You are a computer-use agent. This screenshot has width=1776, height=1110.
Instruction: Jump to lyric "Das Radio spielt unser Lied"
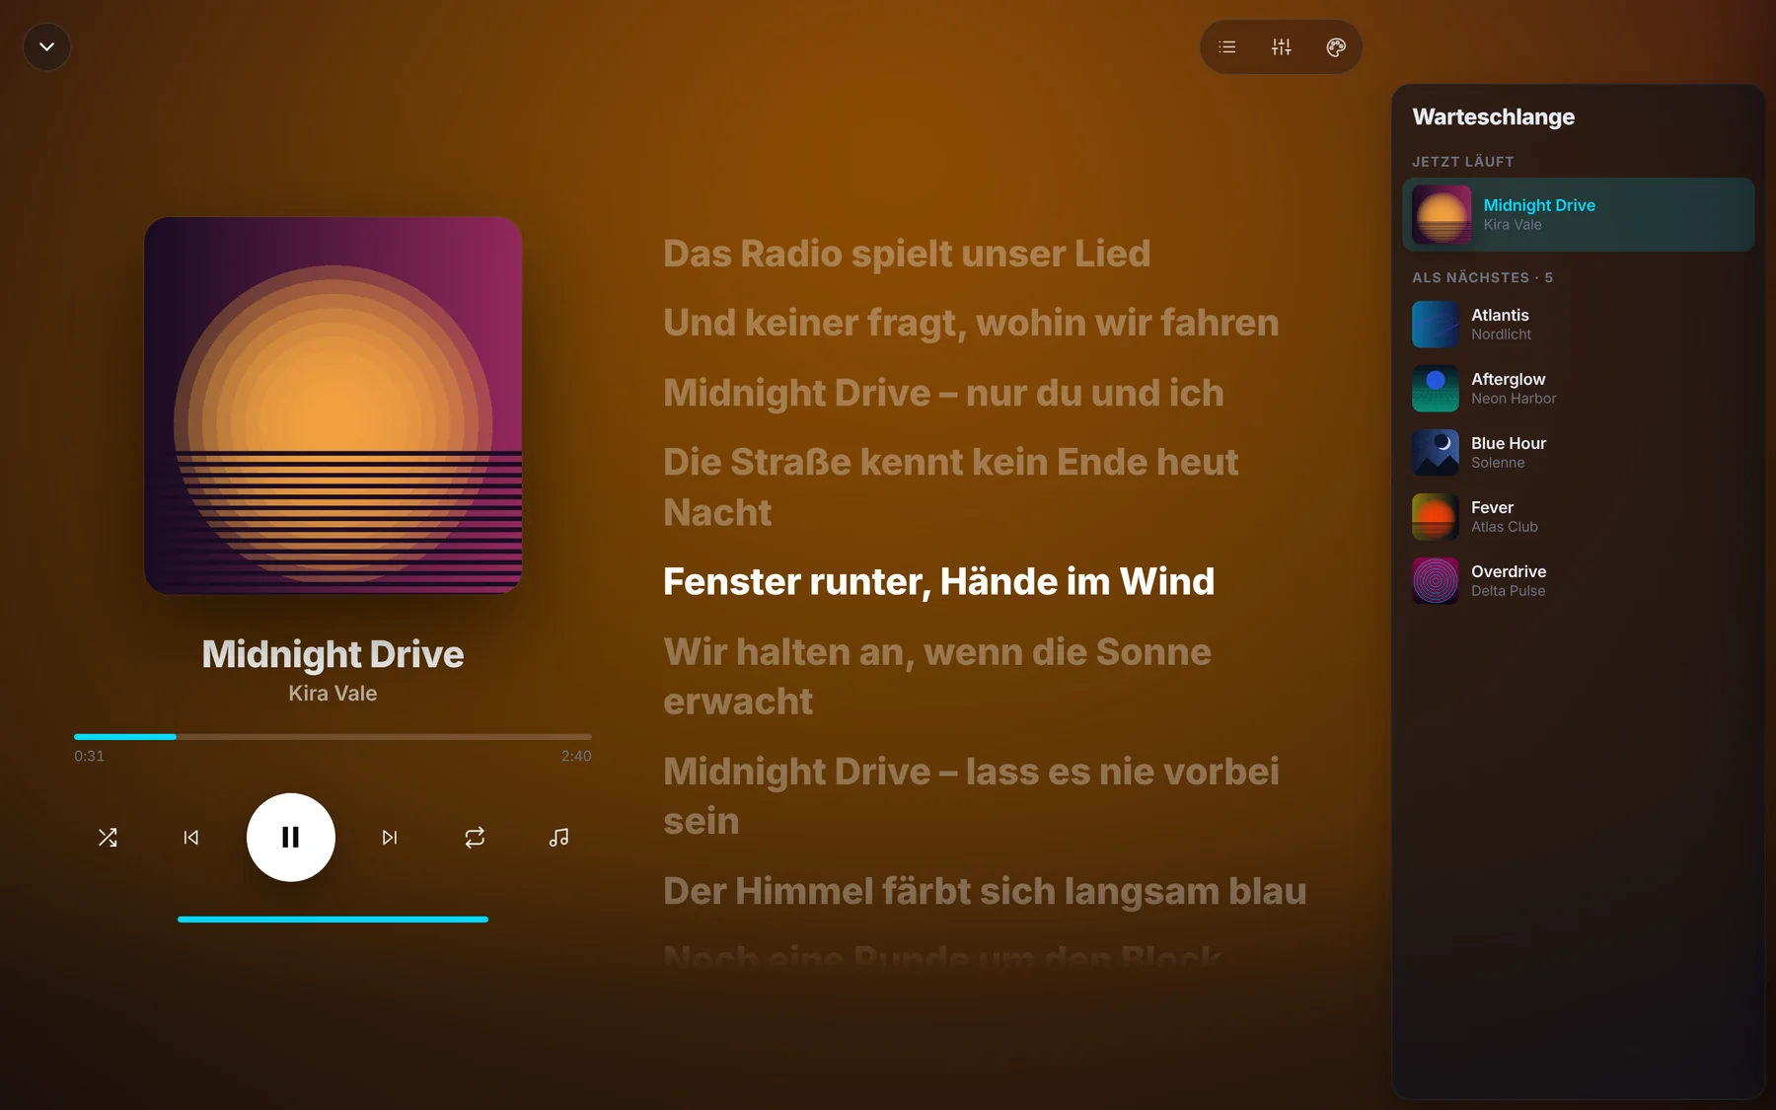click(x=907, y=254)
